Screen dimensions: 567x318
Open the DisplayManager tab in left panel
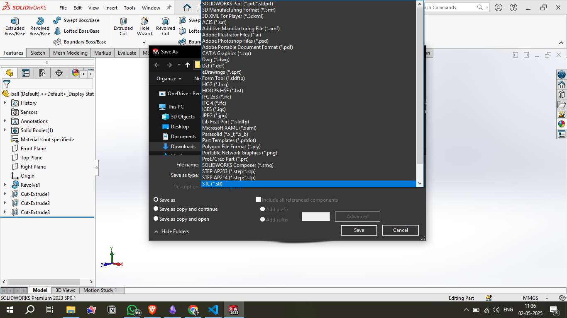click(x=75, y=73)
